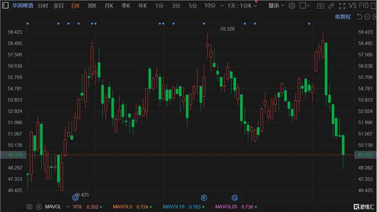This screenshot has height=212, width=377.
Task: Click the MAVOL5 0.724 value
Action: coord(142,207)
